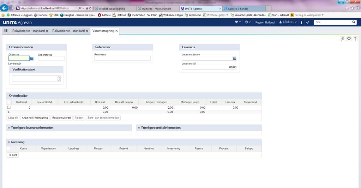Image resolution: width=361 pixels, height=188 pixels.
Task: Switch to Startseite - Meona GmbH browser tab
Action: 158,8
